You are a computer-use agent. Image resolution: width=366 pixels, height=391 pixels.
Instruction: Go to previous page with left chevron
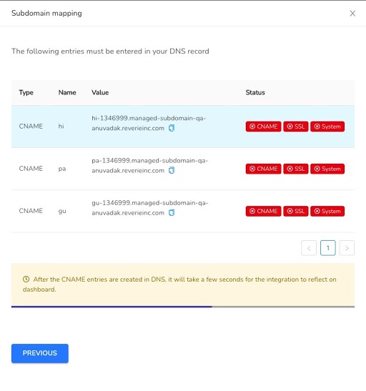(309, 248)
